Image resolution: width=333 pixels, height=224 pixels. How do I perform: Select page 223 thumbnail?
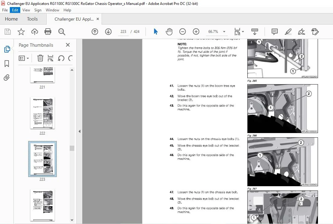point(42,159)
